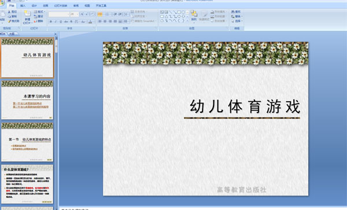The width and height of the screenshot is (347, 210).
Task: Choose the right arrow shape in gallery
Action: (179, 16)
